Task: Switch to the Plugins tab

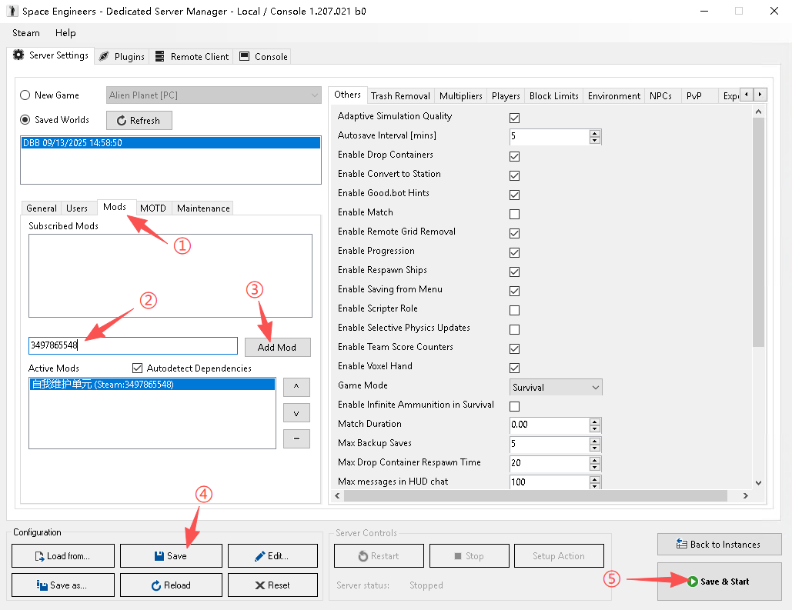Action: coord(122,56)
